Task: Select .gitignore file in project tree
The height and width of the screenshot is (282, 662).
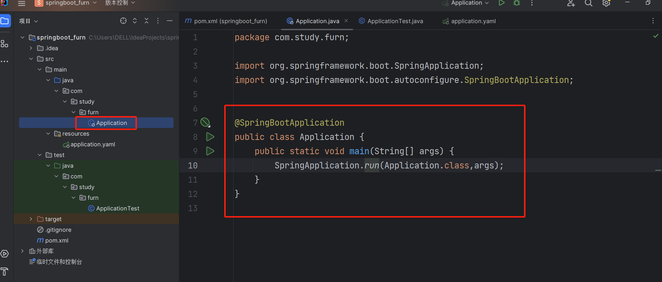Action: point(54,230)
